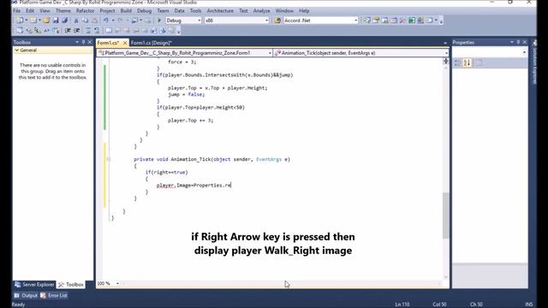Switch to Server Explorer tab
This screenshot has height=308, width=548.
[34, 285]
